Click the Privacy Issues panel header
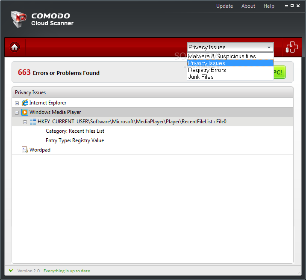This screenshot has height=280, width=306. click(153, 92)
